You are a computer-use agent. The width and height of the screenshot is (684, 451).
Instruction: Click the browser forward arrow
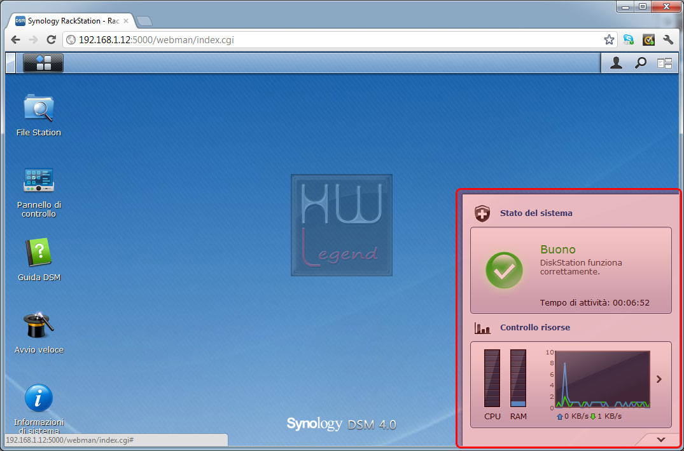33,39
